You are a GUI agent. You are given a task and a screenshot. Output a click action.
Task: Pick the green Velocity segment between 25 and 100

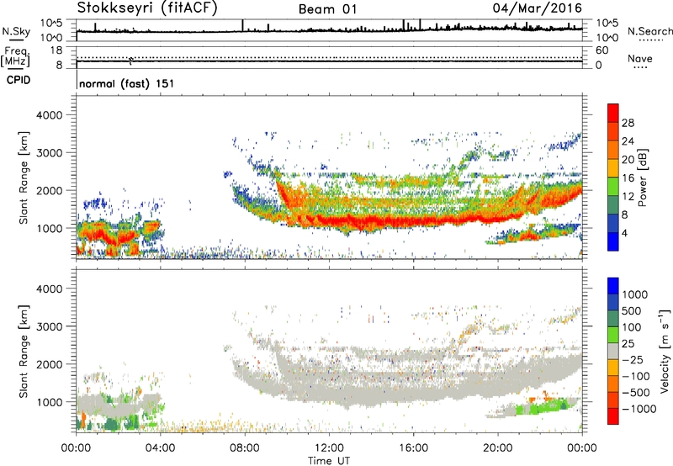pyautogui.click(x=613, y=335)
